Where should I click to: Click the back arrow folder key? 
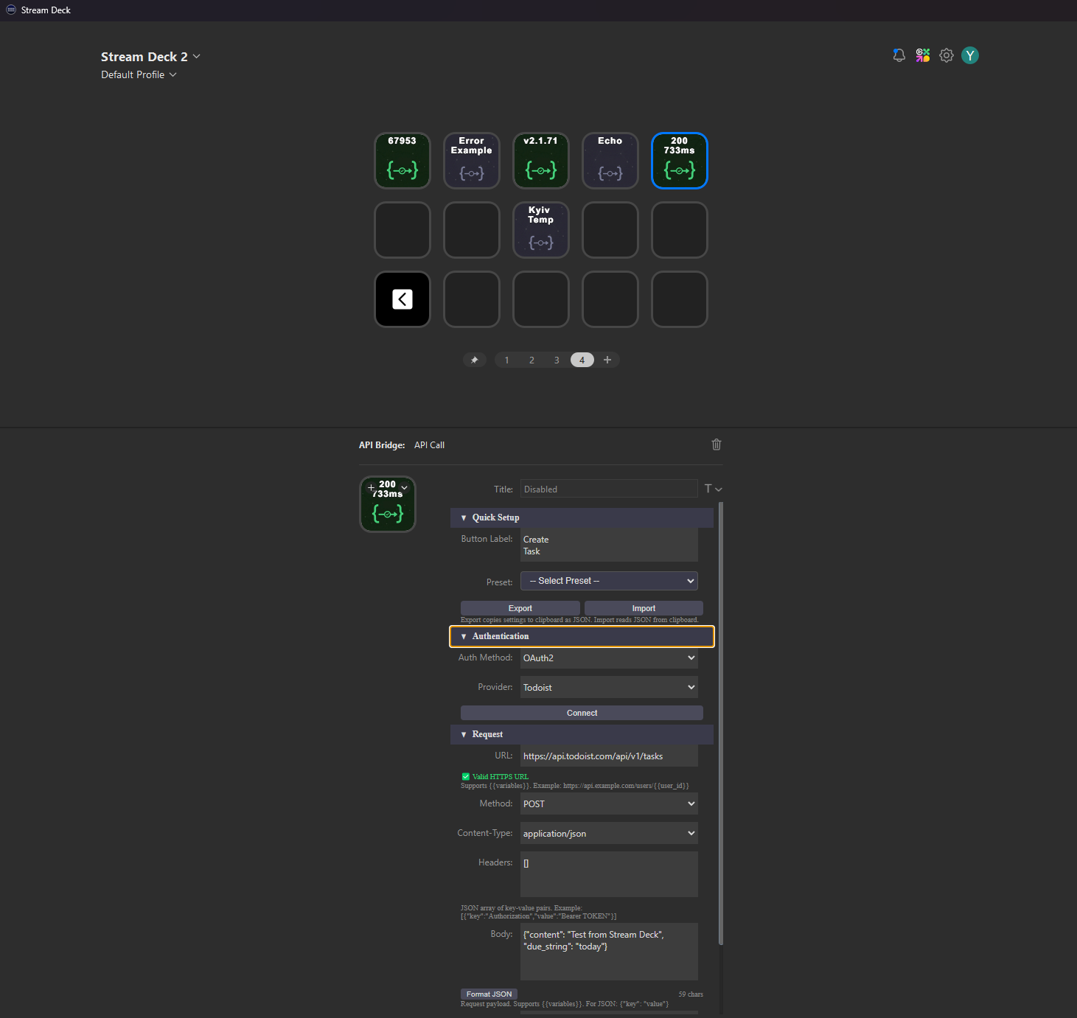[x=402, y=299]
